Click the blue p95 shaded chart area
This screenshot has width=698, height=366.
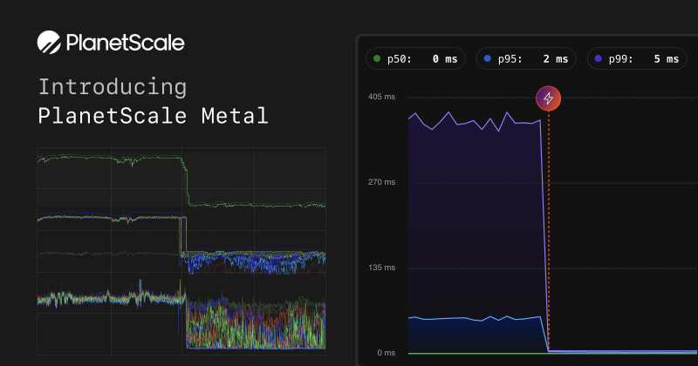476,335
